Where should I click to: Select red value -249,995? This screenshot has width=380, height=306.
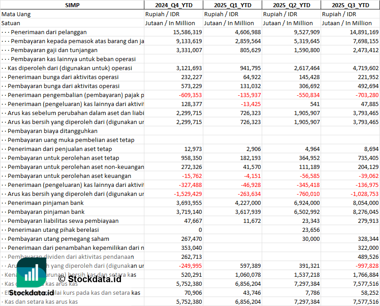pos(190,266)
